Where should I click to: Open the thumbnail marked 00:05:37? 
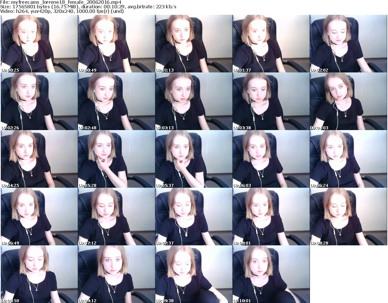[x=194, y=159]
